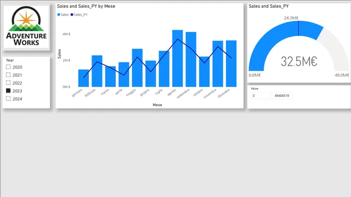Image resolution: width=351 pixels, height=197 pixels.
Task: Click the Mese axis title
Action: [157, 105]
